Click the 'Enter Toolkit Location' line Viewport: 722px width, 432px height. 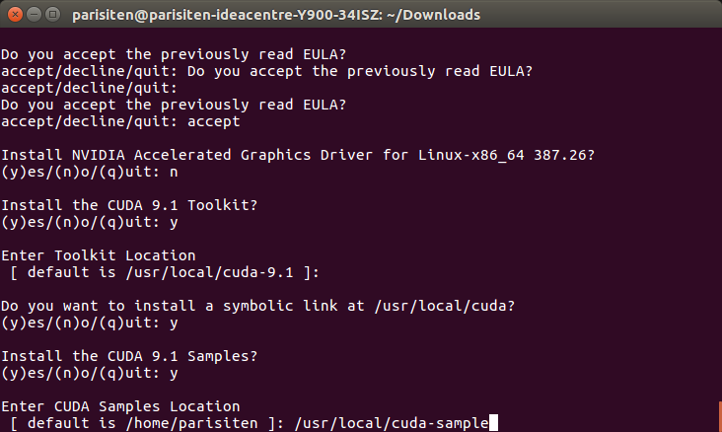[x=99, y=255]
